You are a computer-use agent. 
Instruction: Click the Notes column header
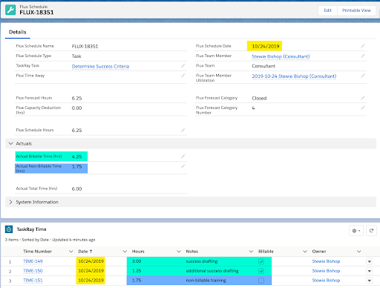[x=192, y=252]
